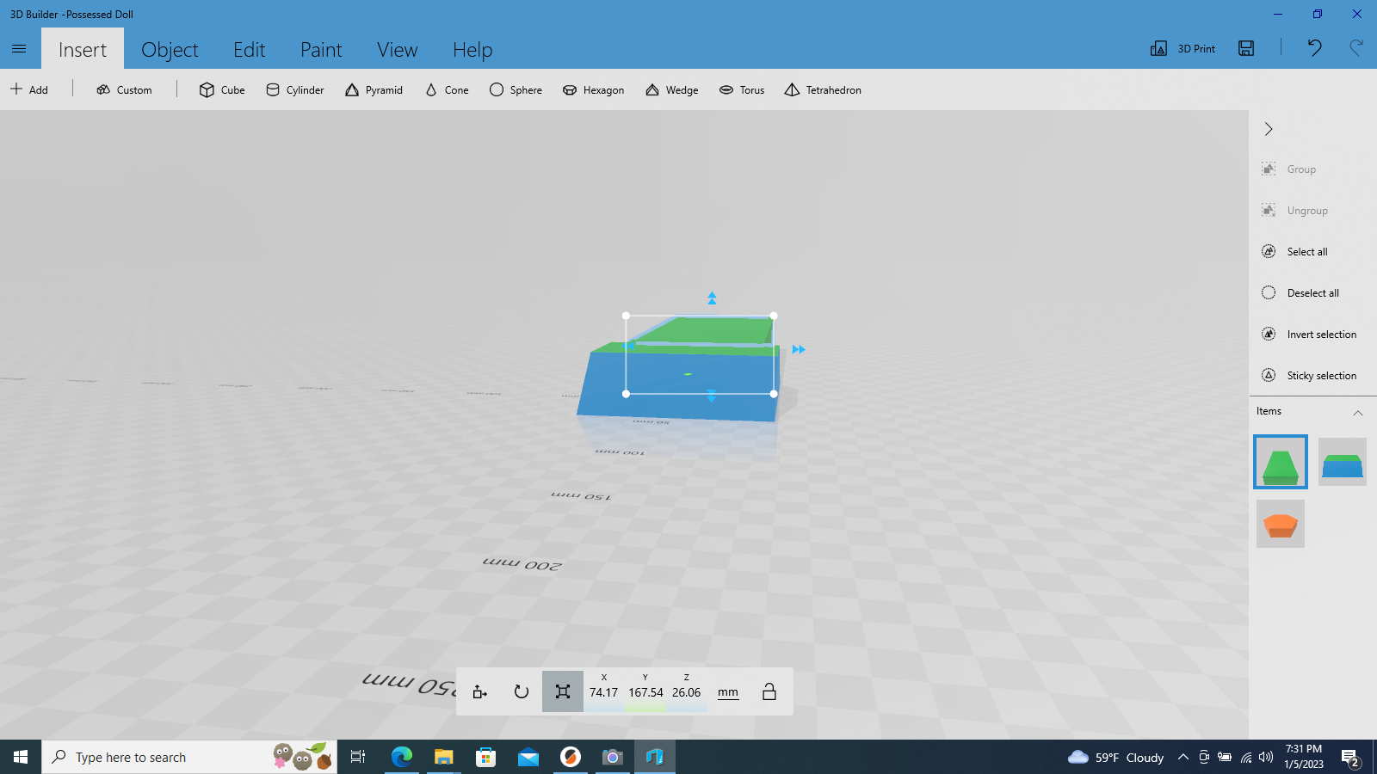Collapse the Items section
Viewport: 1377px width, 774px height.
pyautogui.click(x=1358, y=413)
